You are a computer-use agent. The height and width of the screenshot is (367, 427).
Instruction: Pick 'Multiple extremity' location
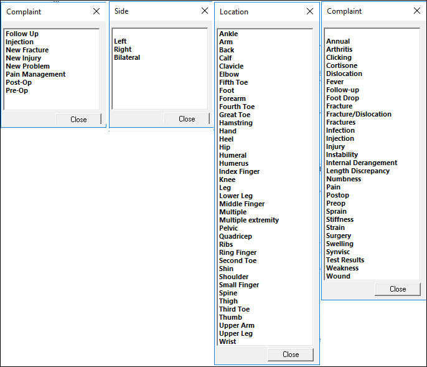click(249, 220)
